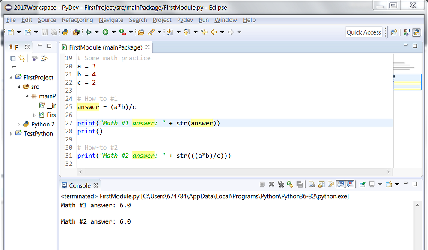Select the PyDev perspective button
Image resolution: width=428 pixels, height=250 pixels.
coord(416,32)
